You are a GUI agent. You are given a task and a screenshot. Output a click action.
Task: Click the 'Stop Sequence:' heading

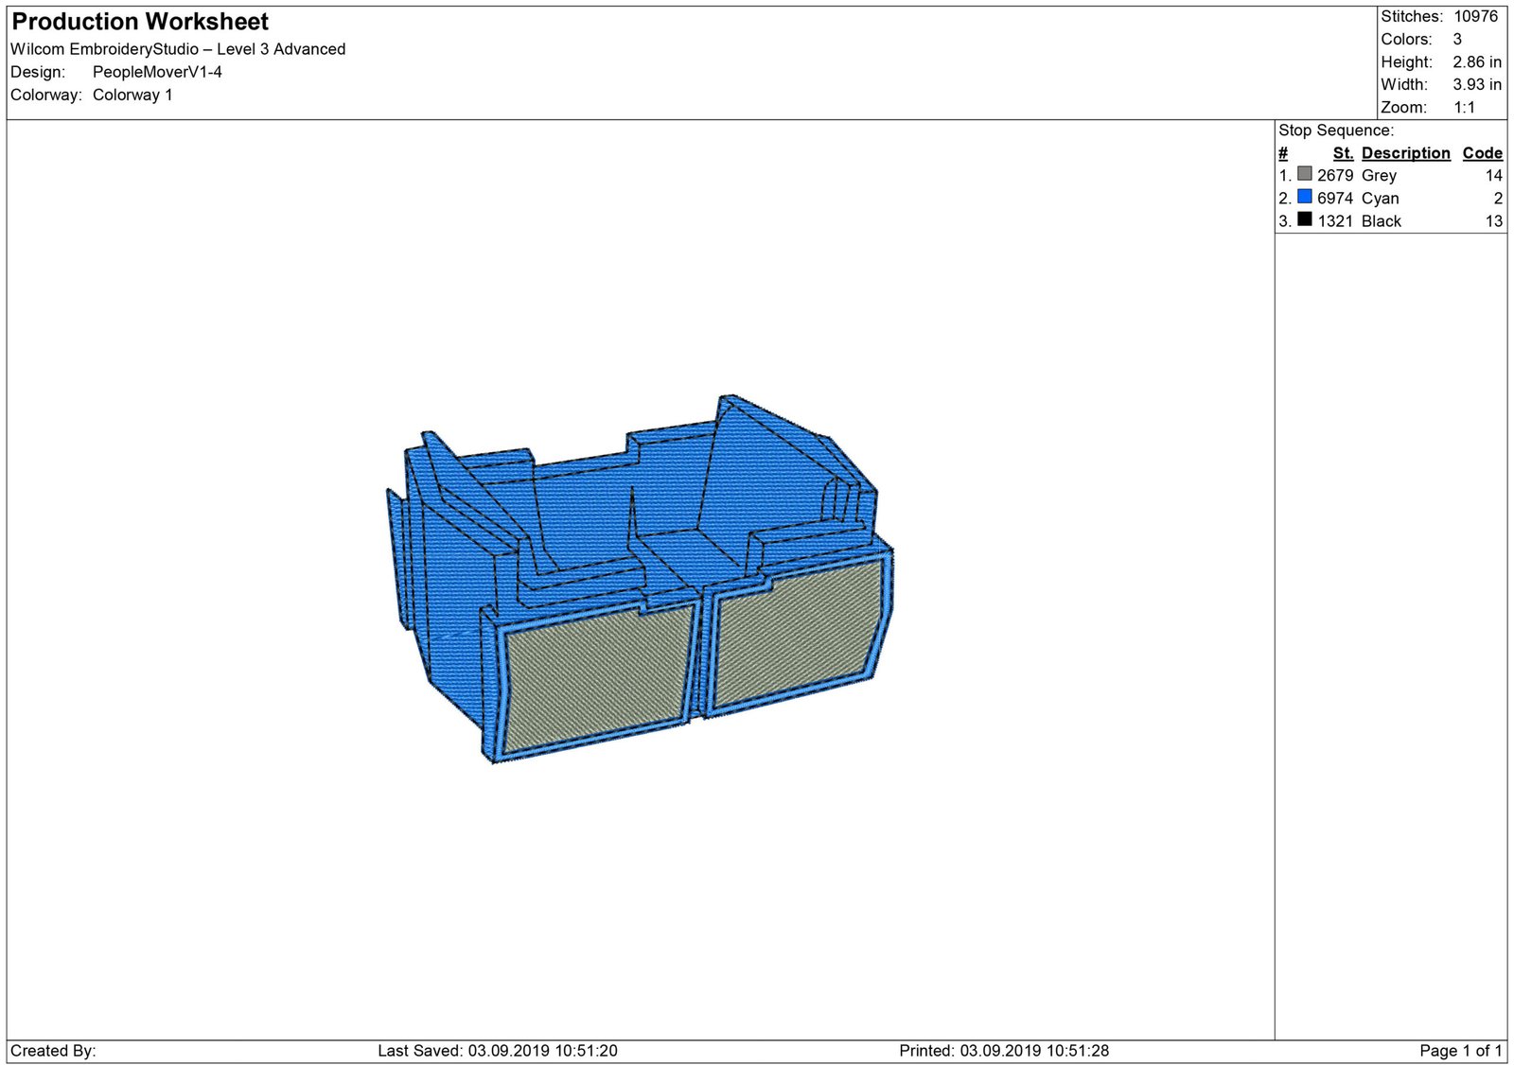click(x=1336, y=131)
